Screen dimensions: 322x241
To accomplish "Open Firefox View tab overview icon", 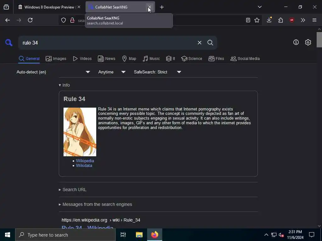I will coord(6,7).
